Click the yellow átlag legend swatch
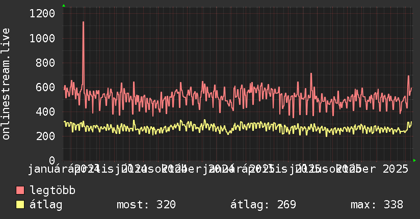This screenshot has width=420, height=219. (x=20, y=205)
